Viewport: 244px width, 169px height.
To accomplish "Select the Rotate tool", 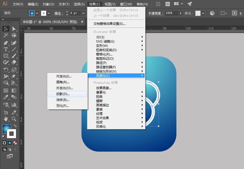I will point(6,70).
